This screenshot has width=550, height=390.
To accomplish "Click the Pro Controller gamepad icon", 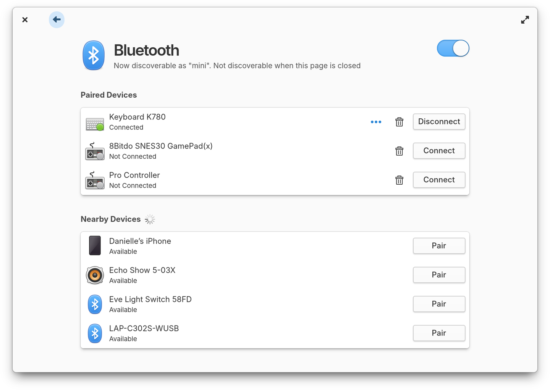I will [95, 180].
